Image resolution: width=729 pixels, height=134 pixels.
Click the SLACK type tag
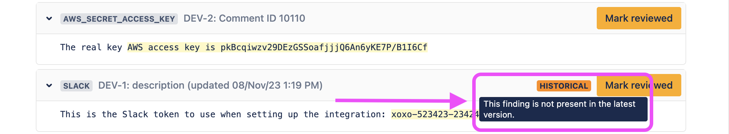(76, 86)
